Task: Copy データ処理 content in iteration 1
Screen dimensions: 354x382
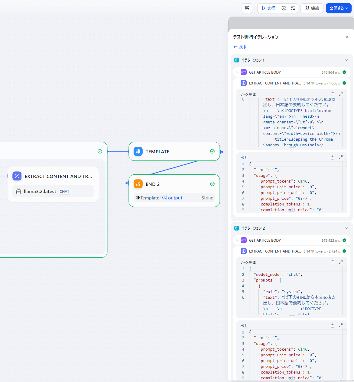Action: [333, 94]
